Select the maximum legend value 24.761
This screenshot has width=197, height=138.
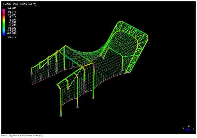(12, 8)
